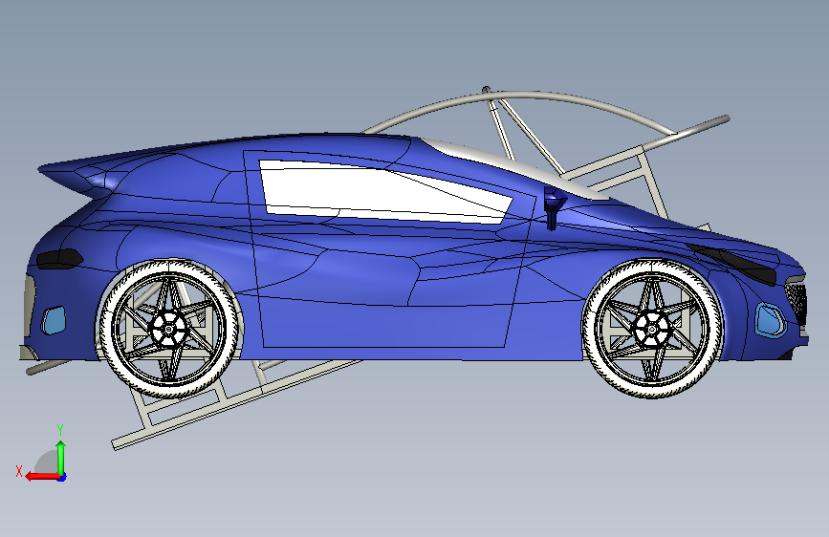This screenshot has width=829, height=537.
Task: Select the front wheel hub
Action: pos(652,330)
